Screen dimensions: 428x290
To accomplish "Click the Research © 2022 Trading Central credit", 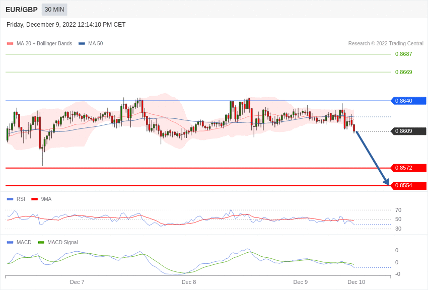I will tap(386, 43).
